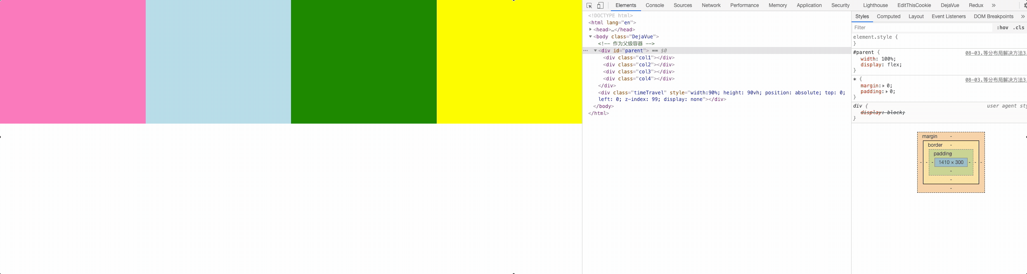Viewport: 1027px width, 274px height.
Task: Open the Network panel tab
Action: 711,5
